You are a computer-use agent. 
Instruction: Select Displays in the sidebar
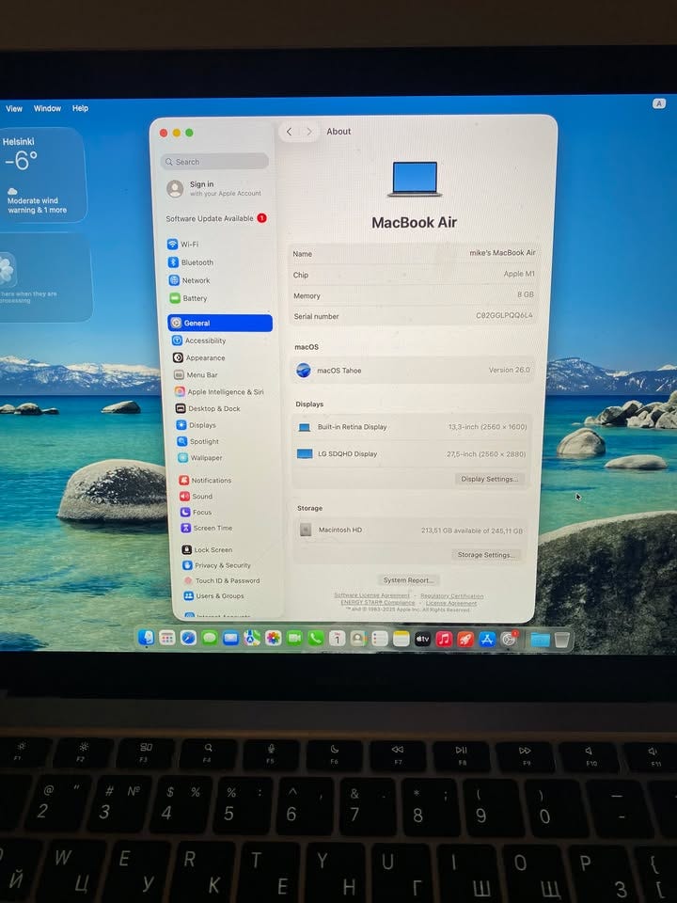tap(197, 425)
